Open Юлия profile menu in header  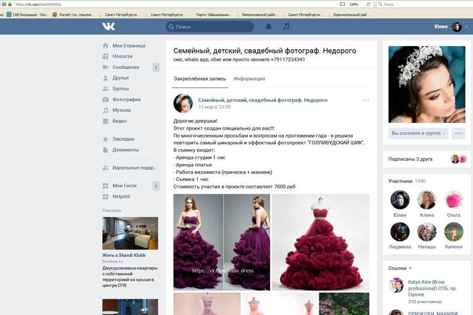tap(448, 26)
